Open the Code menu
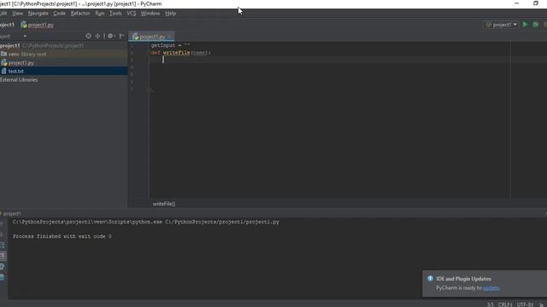Screen dimensions: 547x307 [59, 14]
